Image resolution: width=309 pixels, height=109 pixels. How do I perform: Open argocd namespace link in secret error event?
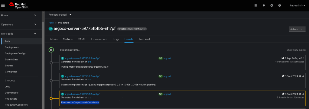coord(167,94)
